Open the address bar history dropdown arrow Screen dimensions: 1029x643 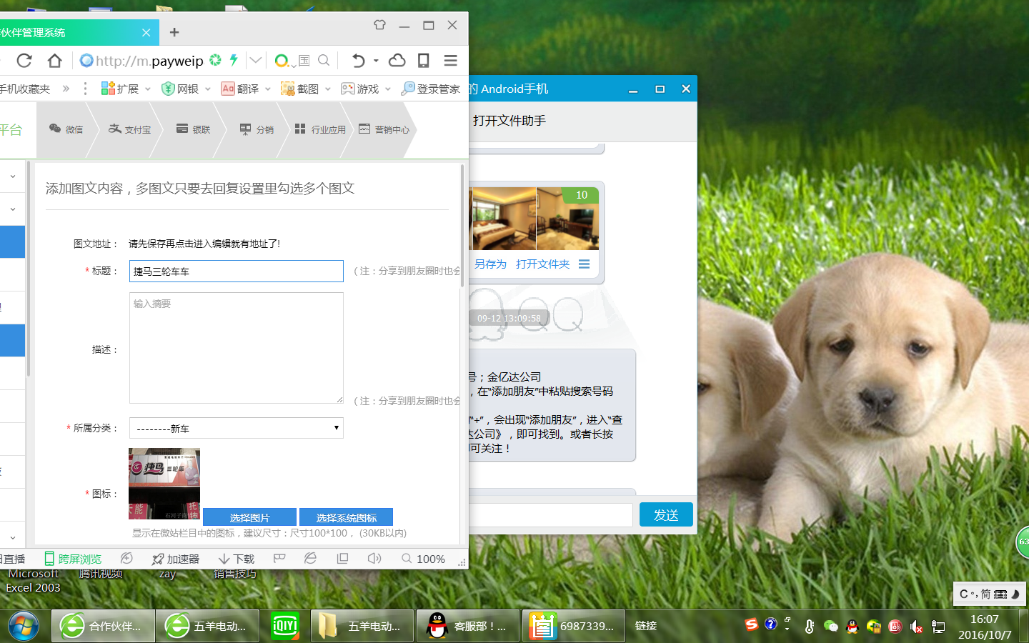click(x=256, y=61)
